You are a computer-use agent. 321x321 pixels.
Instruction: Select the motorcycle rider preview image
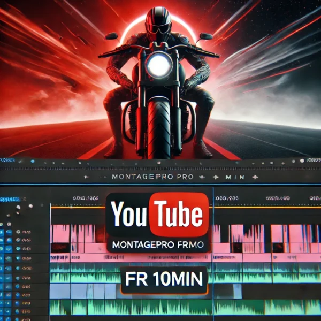(160, 79)
